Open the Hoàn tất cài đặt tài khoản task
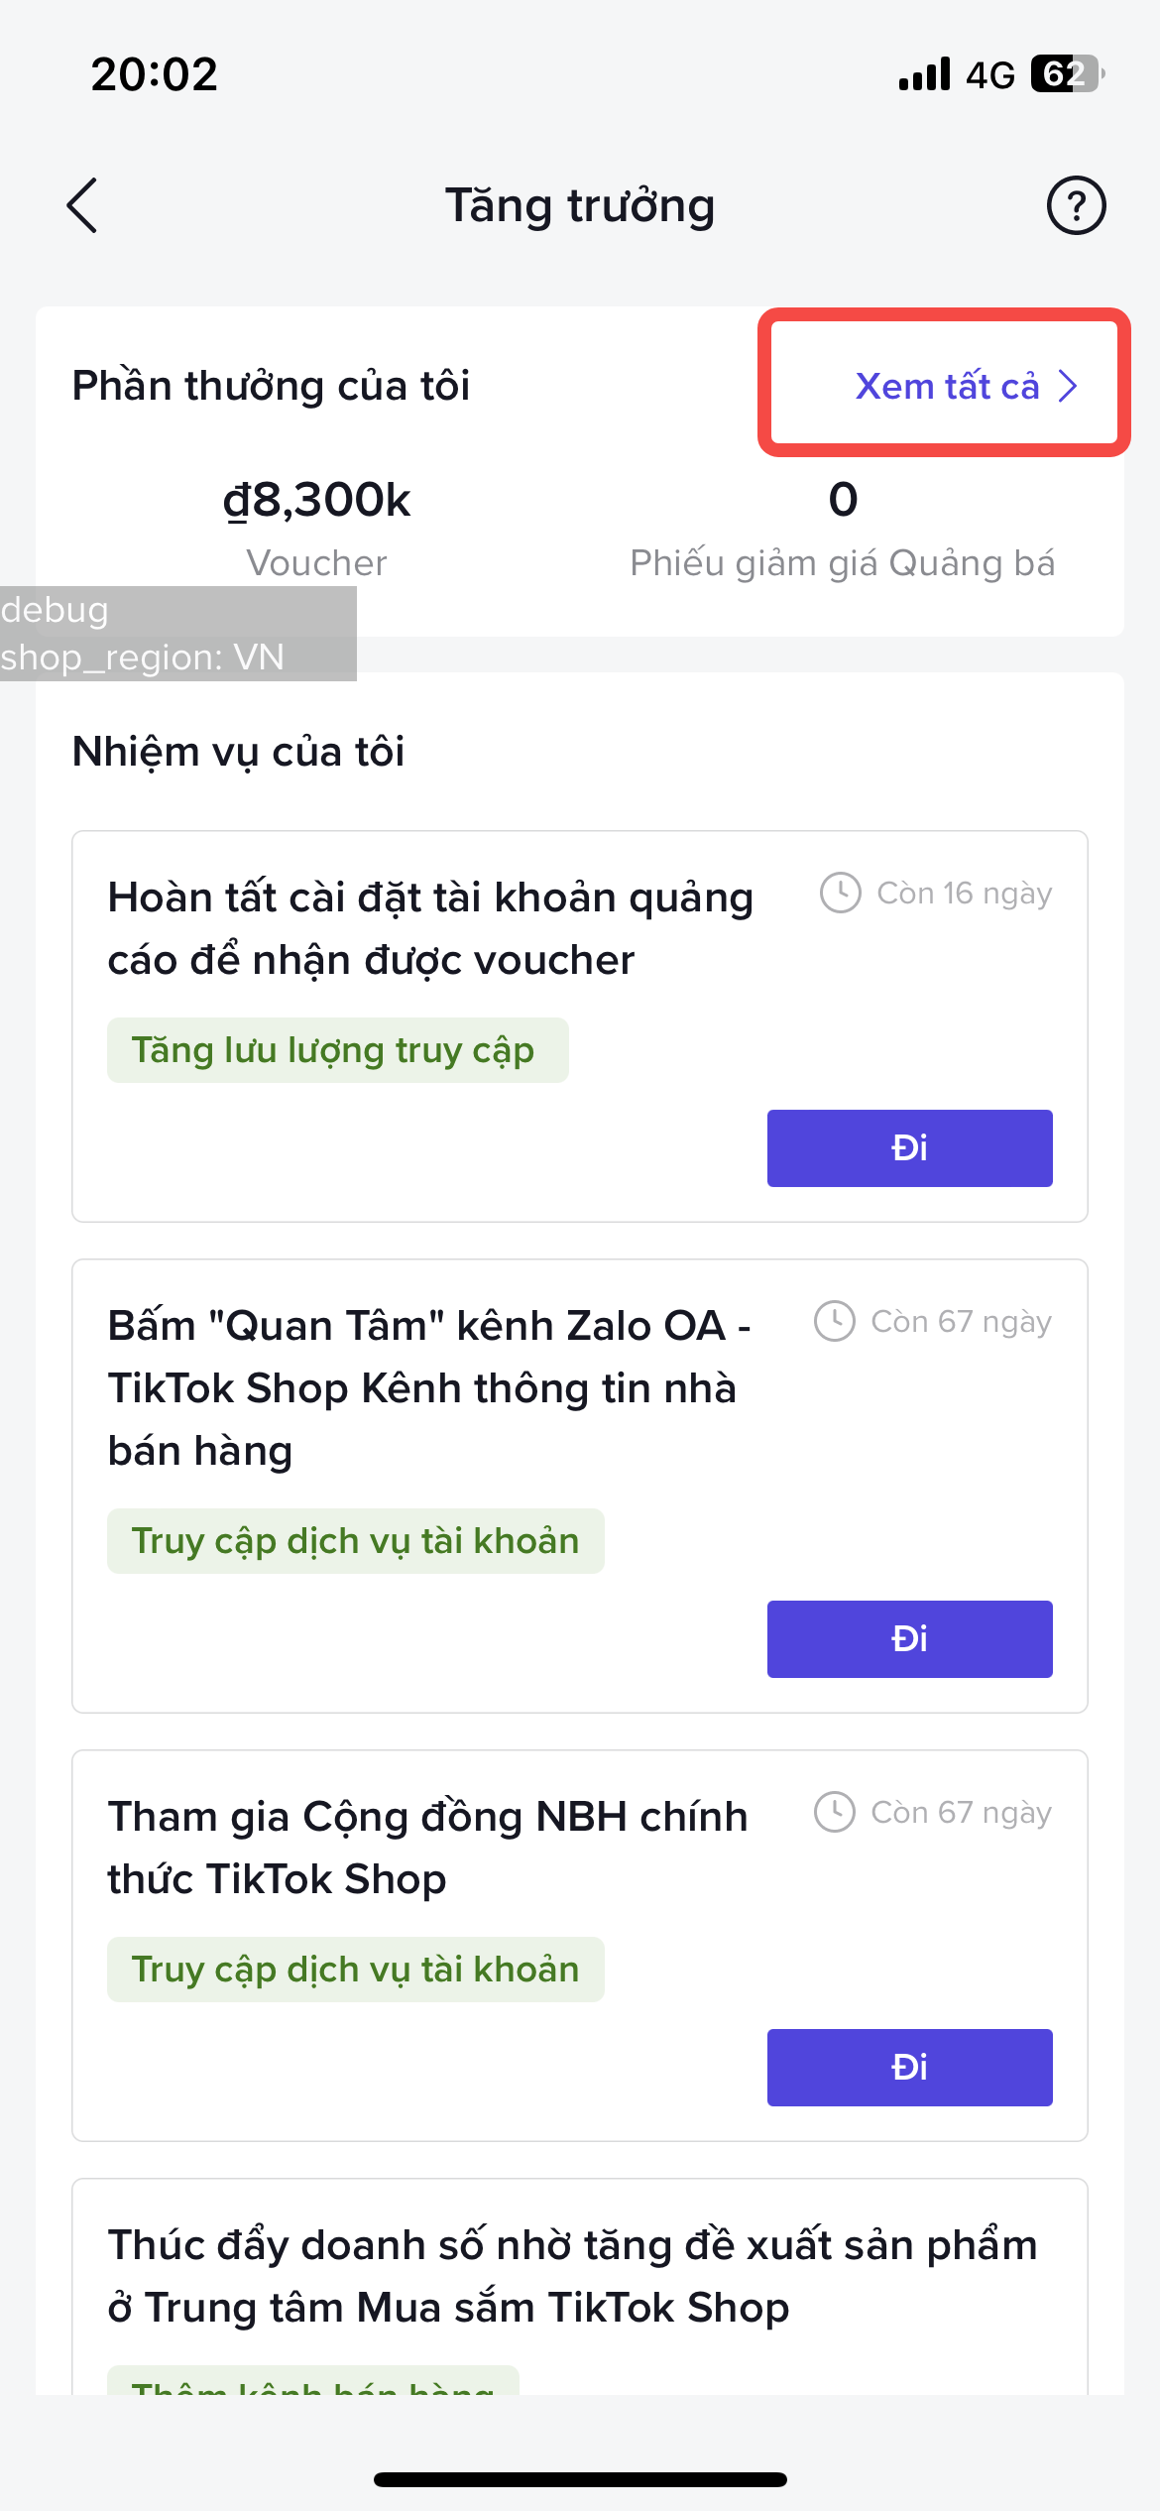The width and height of the screenshot is (1160, 2511). click(x=430, y=928)
